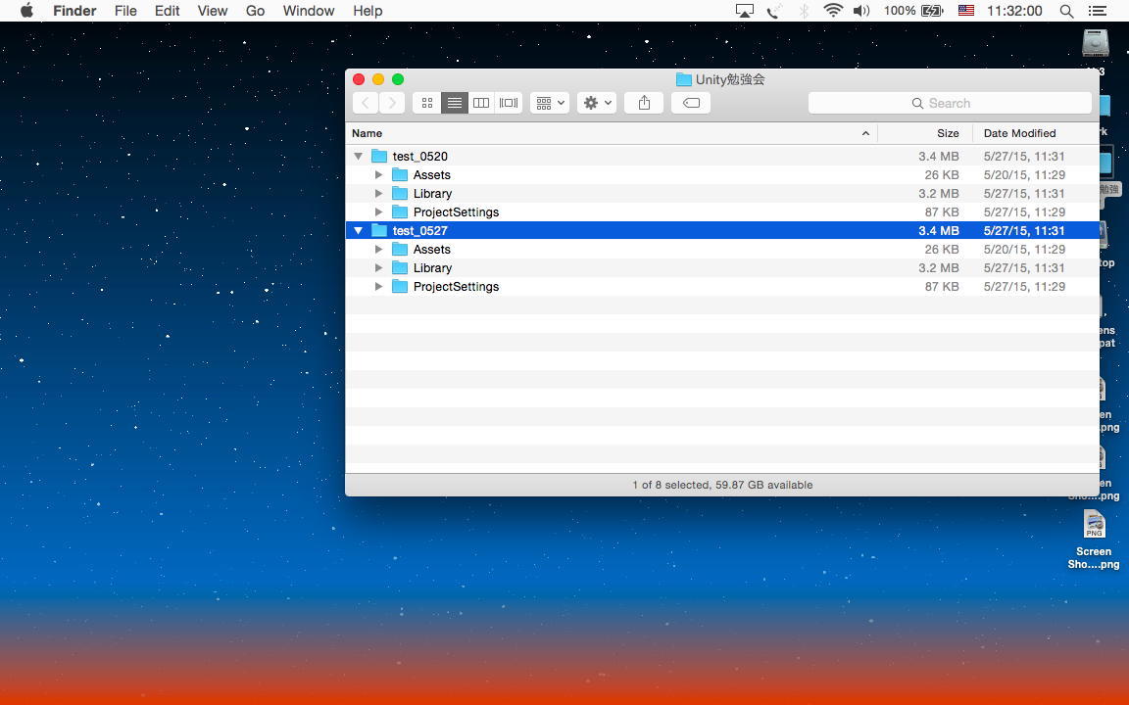Screen dimensions: 1129x705
Task: Switch to column view in Finder toolbar
Action: tap(481, 103)
